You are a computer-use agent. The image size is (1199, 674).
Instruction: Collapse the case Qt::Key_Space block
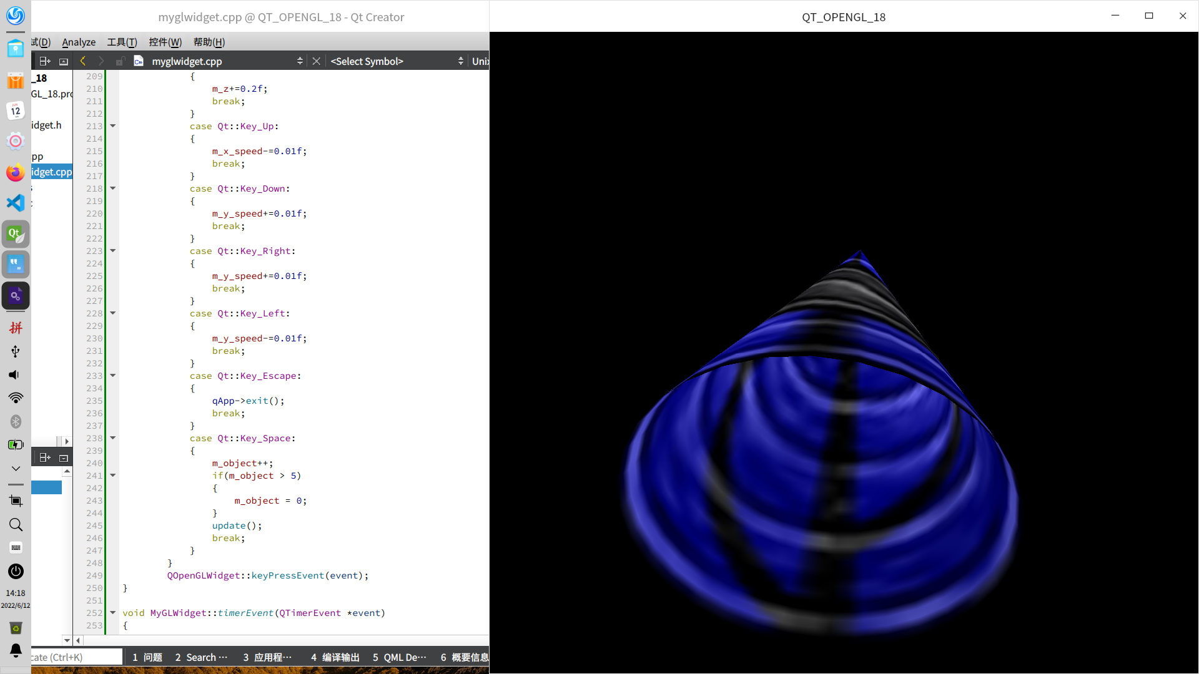(x=113, y=438)
